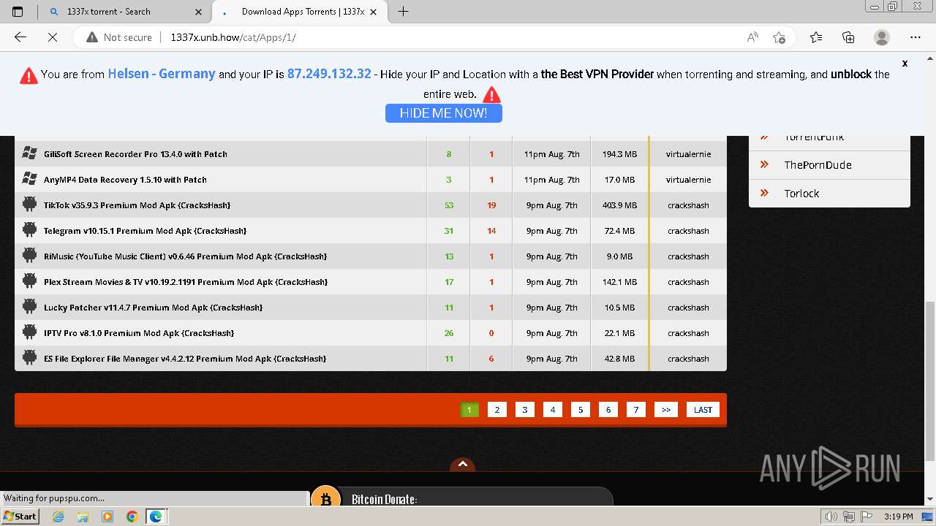Open a new tab with plus button

coord(403,12)
